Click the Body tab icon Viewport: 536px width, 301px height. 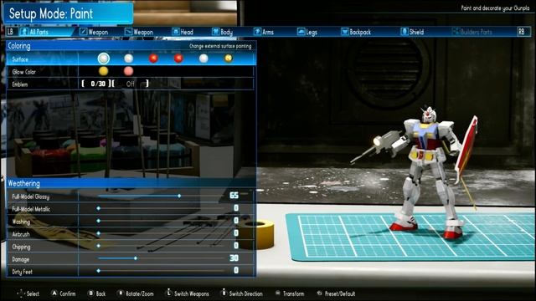tap(215, 32)
